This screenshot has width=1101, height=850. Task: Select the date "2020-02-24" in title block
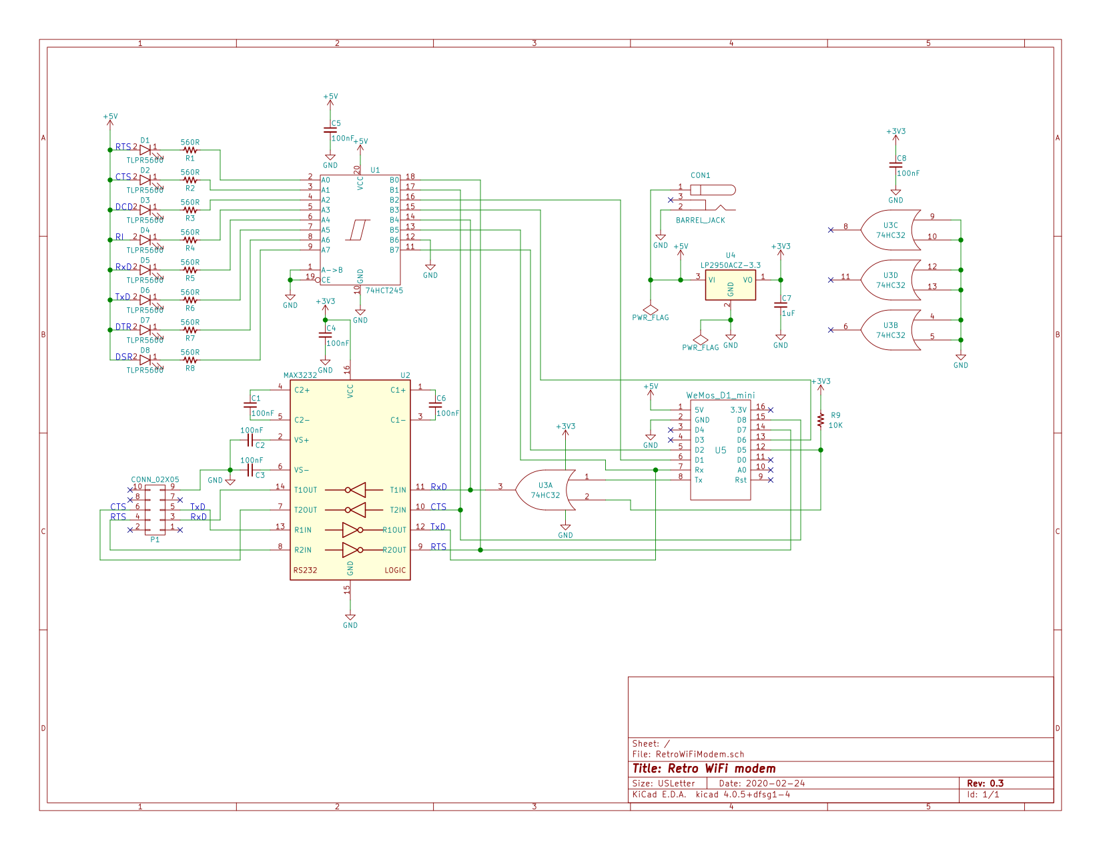(775, 783)
